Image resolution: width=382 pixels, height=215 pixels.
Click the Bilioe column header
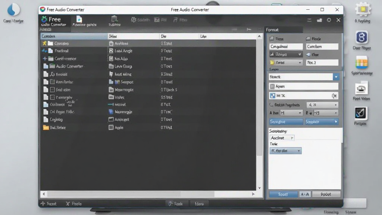point(133,36)
